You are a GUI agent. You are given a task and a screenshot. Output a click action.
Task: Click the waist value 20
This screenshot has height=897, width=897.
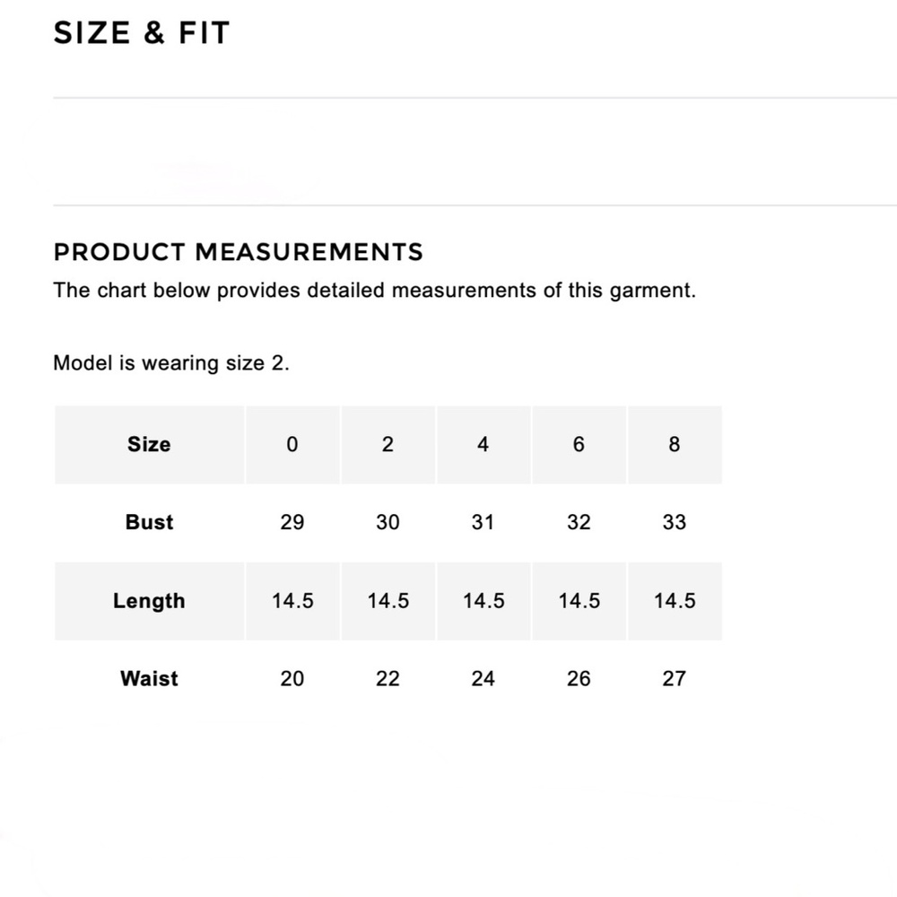[x=292, y=679]
